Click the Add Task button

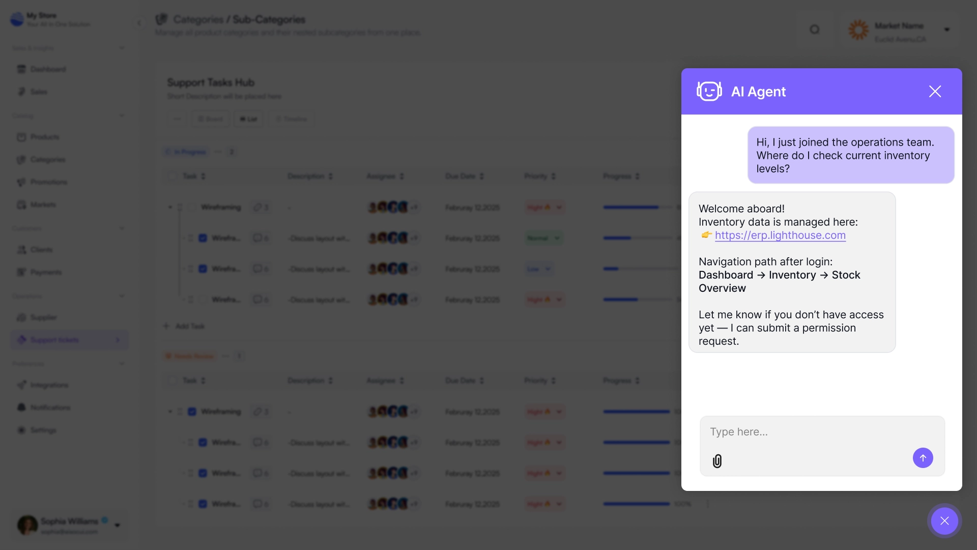coord(184,326)
